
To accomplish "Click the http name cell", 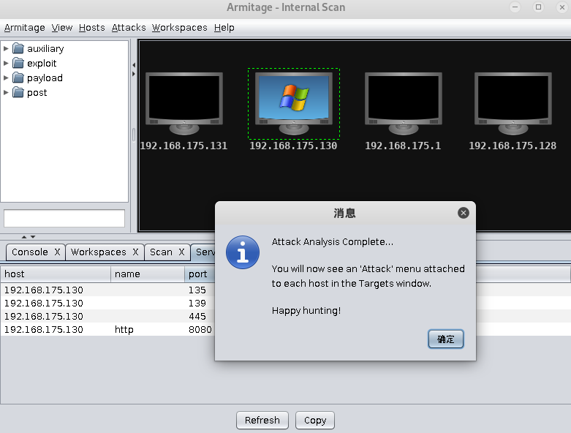I will tap(124, 330).
